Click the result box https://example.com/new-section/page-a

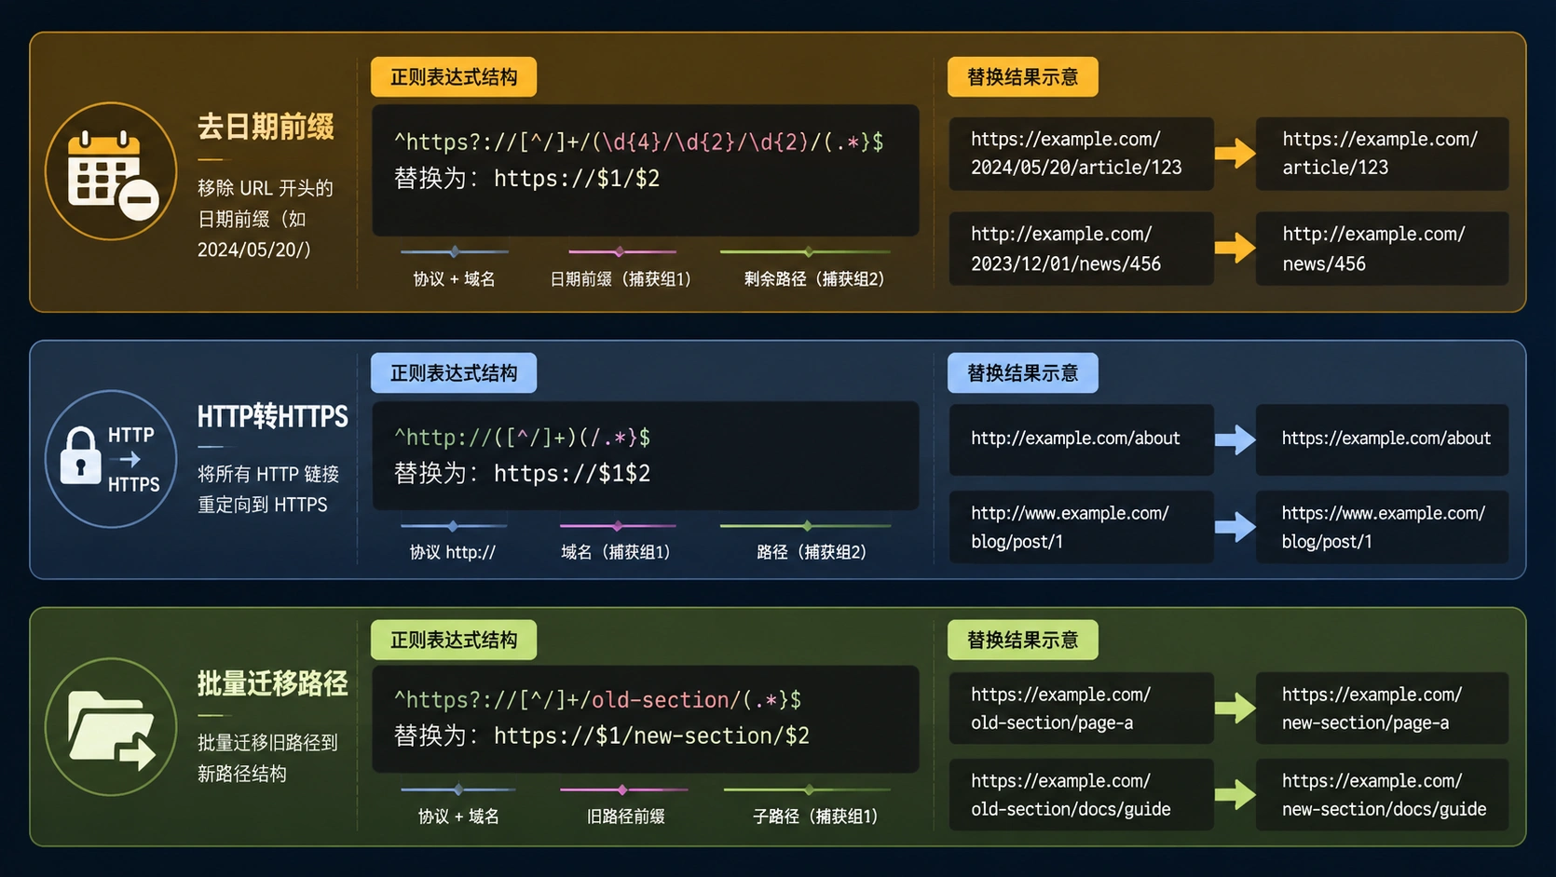[1382, 708]
